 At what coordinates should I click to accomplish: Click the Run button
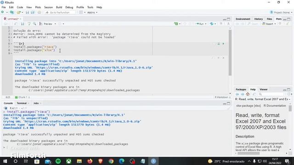200,24
